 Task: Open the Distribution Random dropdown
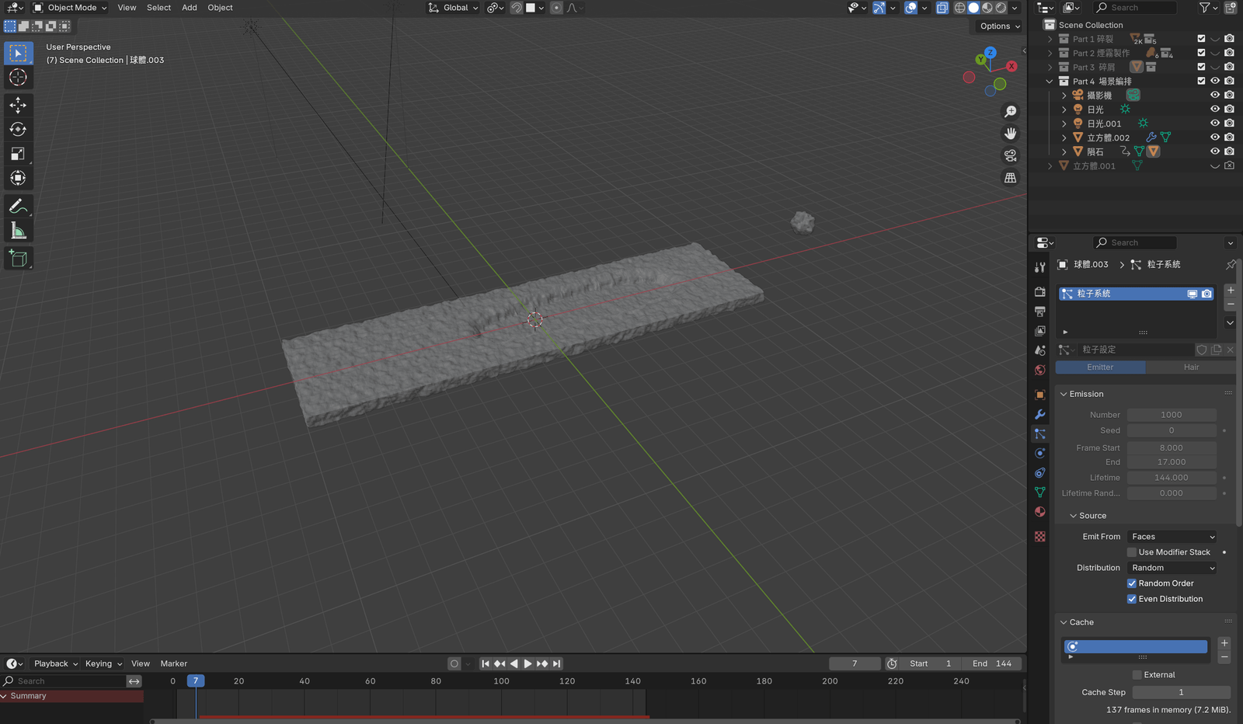(1172, 568)
